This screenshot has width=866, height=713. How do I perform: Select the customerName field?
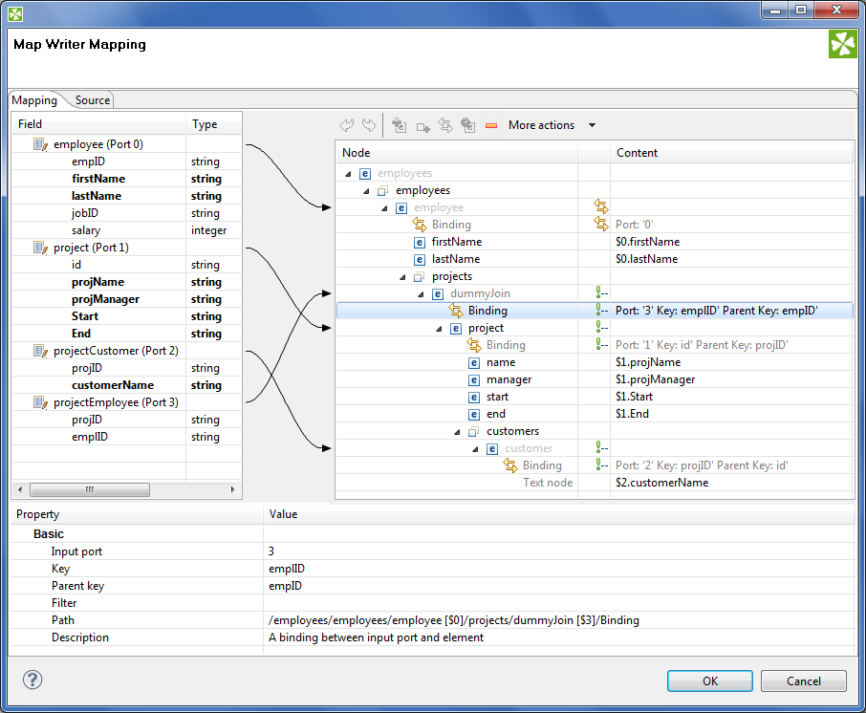[x=113, y=385]
